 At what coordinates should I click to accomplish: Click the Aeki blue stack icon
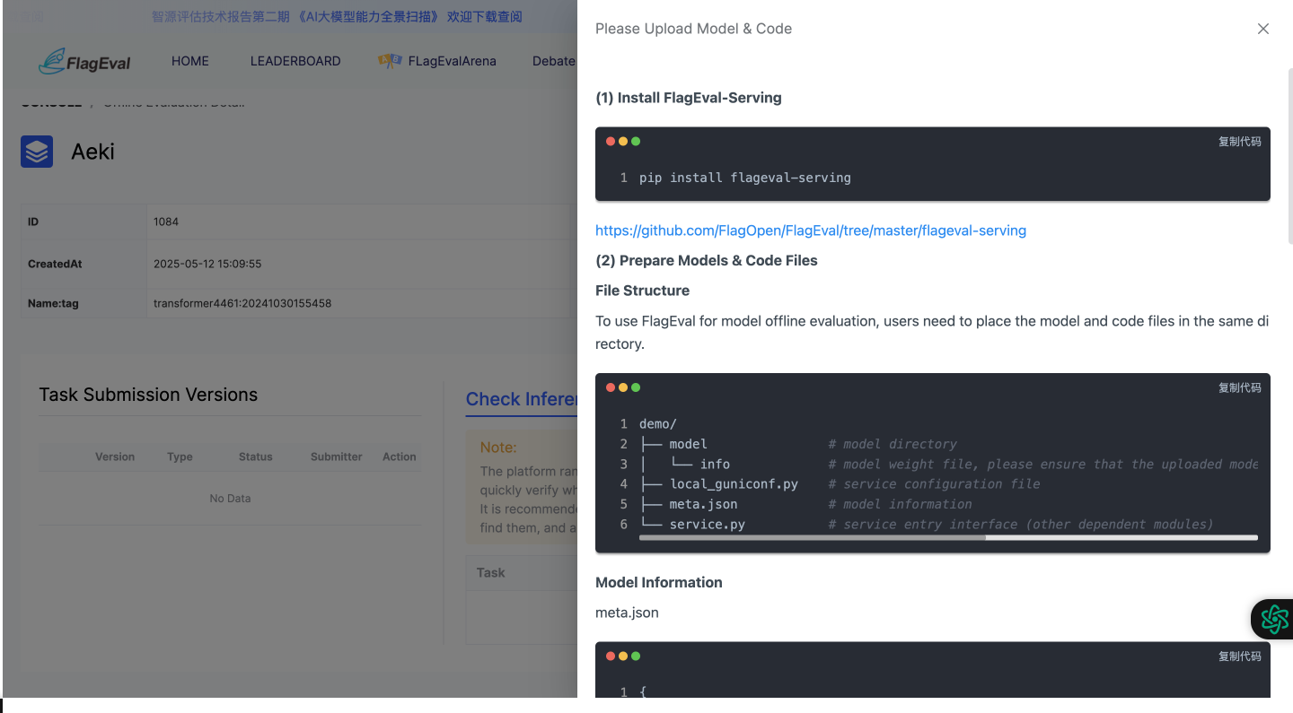[x=37, y=152]
